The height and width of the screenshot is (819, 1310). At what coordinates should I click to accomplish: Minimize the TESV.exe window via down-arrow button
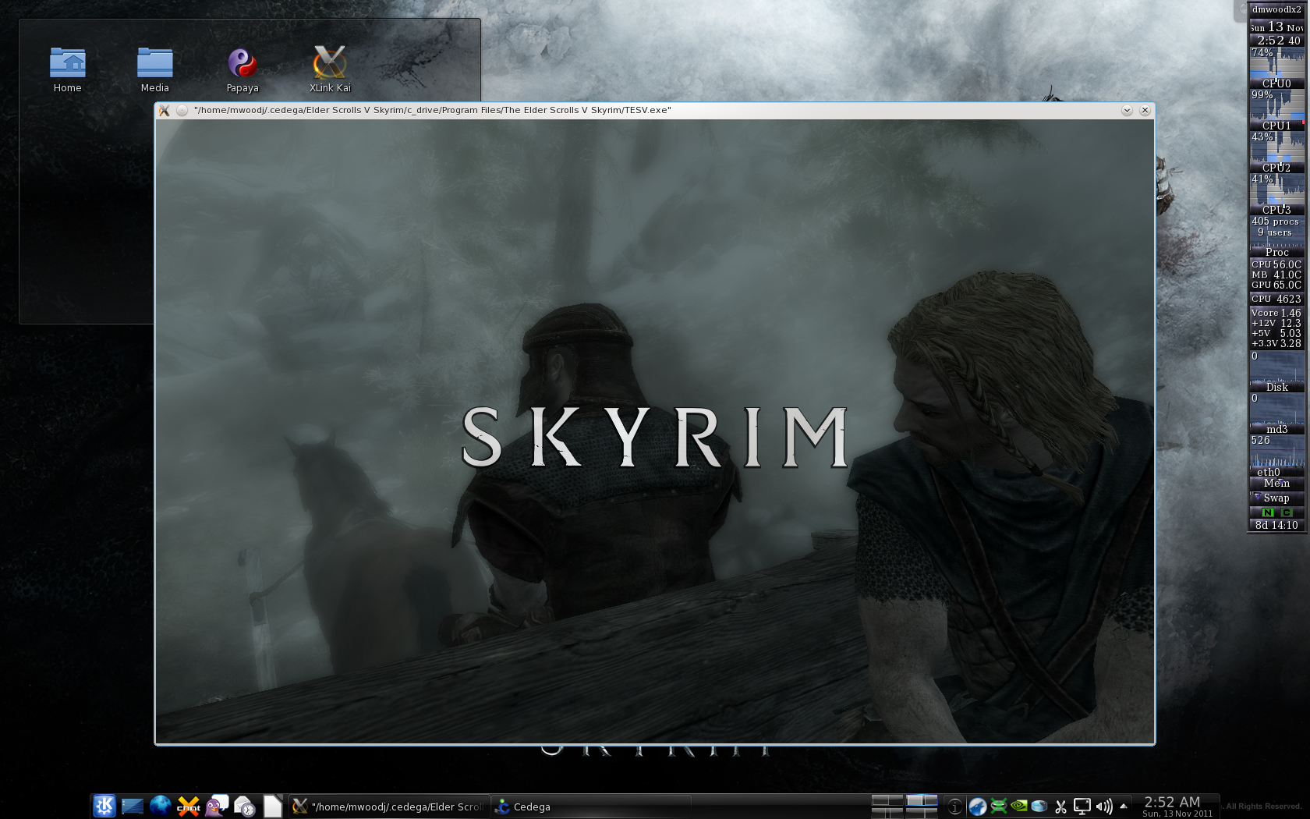(1127, 111)
